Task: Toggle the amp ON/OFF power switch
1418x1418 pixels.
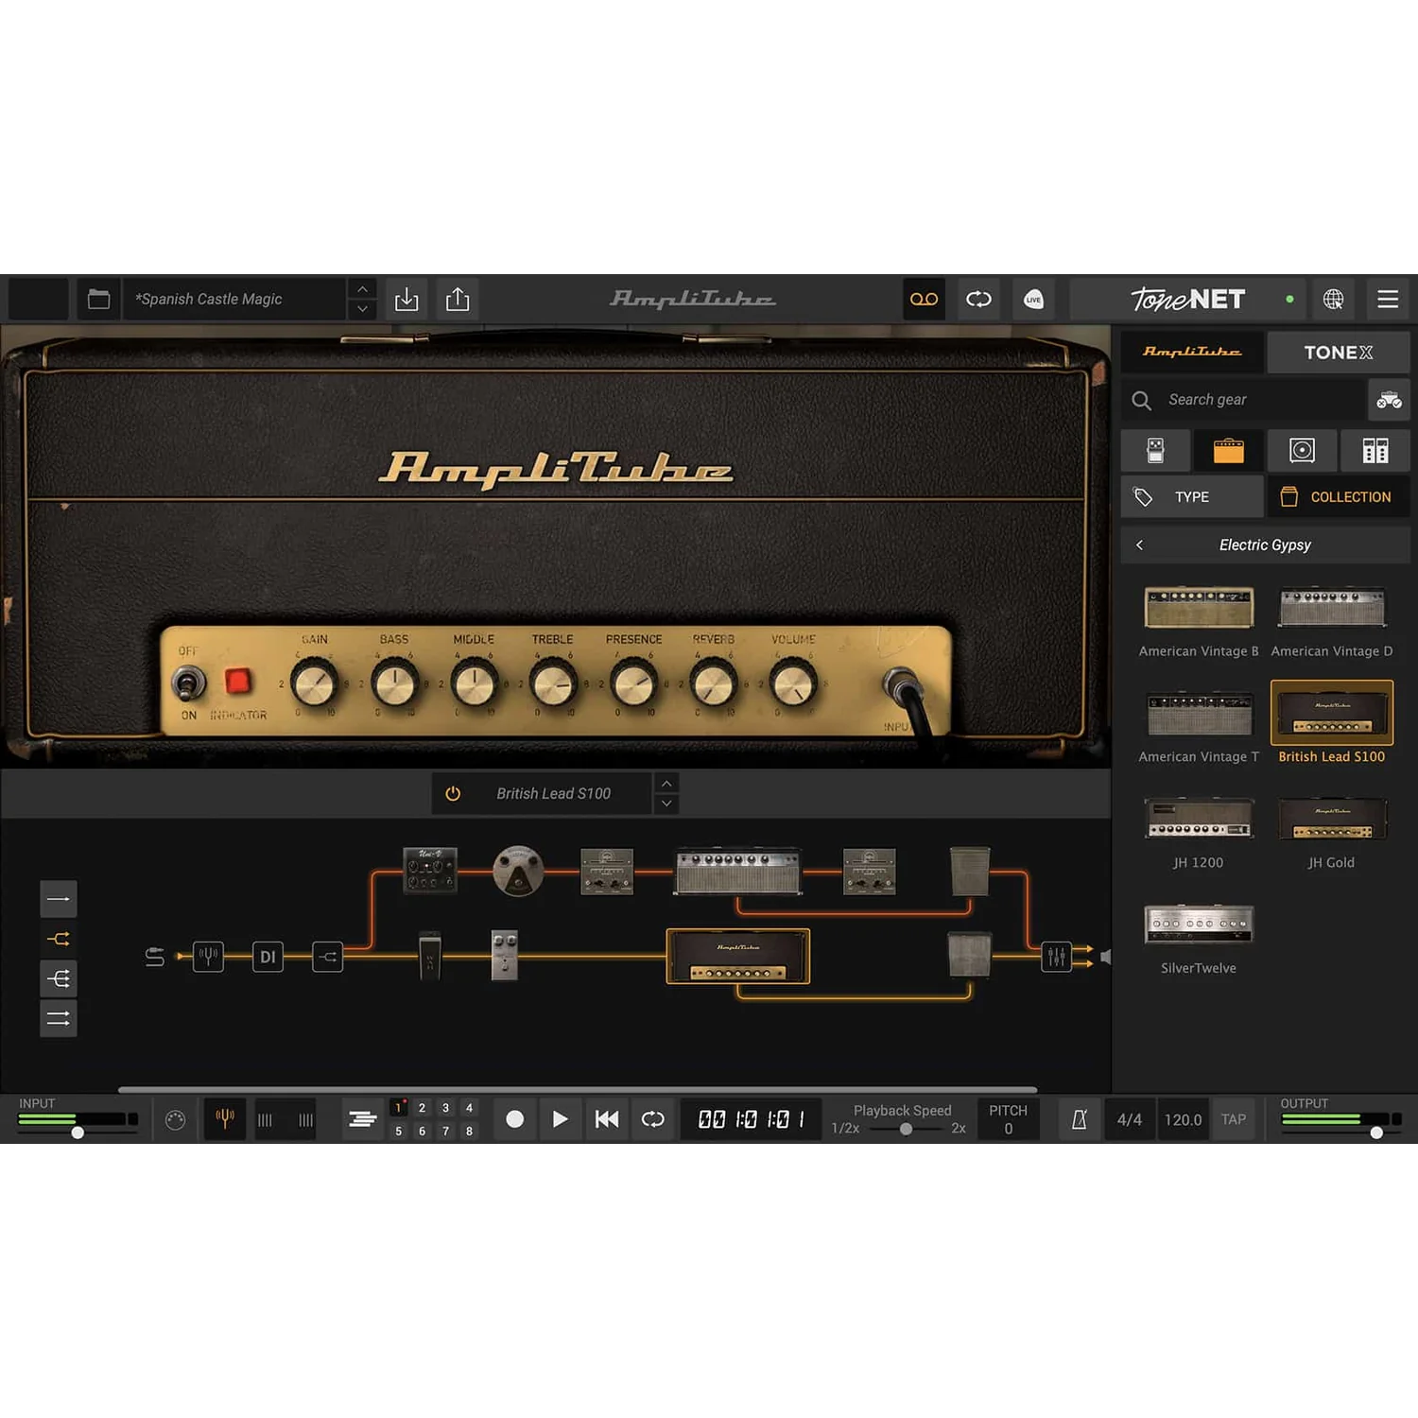Action: click(x=189, y=683)
